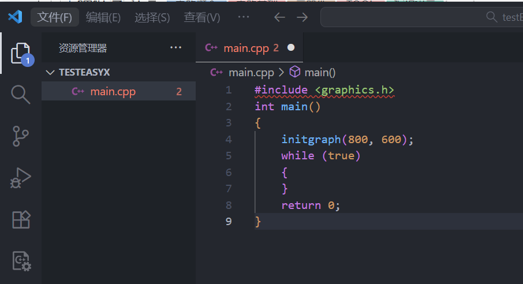Viewport: 523px width, 284px height.
Task: Show more menu items via ellipsis
Action: click(x=244, y=17)
